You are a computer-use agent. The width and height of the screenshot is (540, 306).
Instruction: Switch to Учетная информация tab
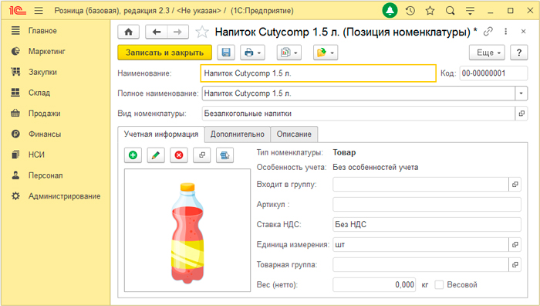(161, 134)
